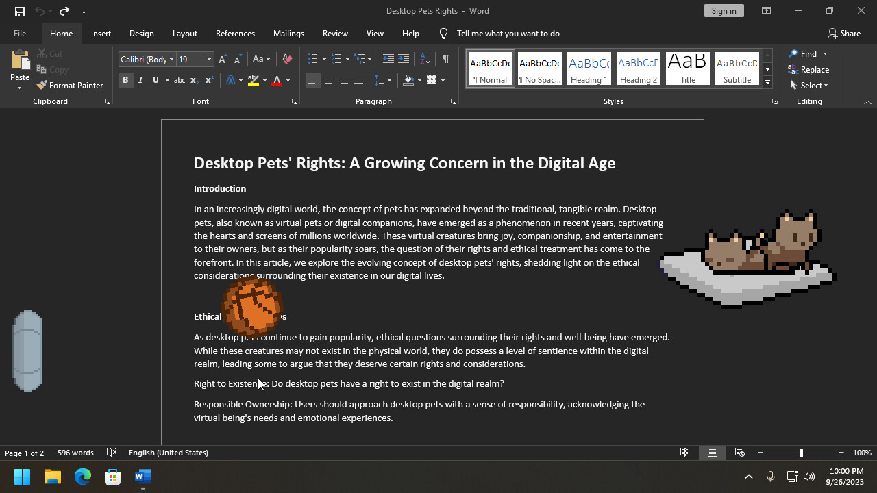Apply red font color swatch
Image resolution: width=877 pixels, height=493 pixels.
point(277,80)
